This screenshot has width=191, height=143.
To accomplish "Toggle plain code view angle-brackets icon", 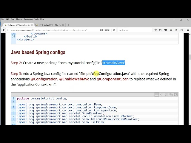I will point(161,94).
